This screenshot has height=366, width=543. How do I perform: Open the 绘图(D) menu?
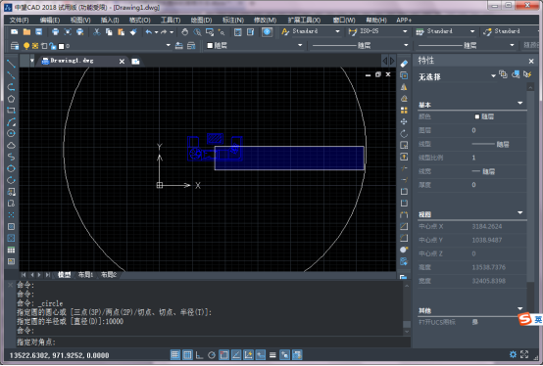[201, 20]
